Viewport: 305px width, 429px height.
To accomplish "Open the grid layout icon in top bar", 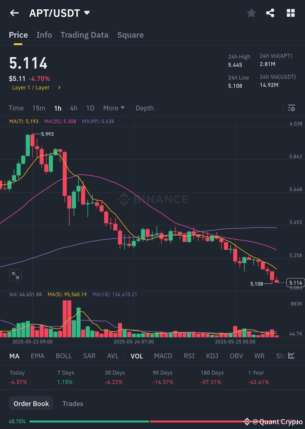I will (291, 13).
